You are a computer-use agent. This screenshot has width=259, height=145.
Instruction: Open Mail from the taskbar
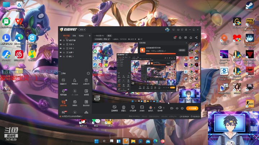(148, 141)
